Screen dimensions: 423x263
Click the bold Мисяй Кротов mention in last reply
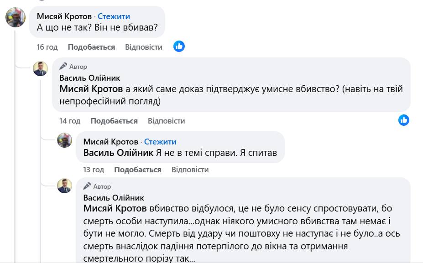pos(115,209)
